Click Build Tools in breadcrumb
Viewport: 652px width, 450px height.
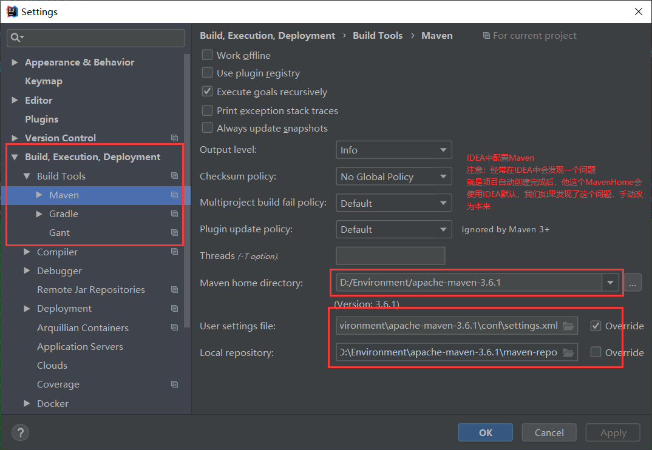tap(378, 36)
